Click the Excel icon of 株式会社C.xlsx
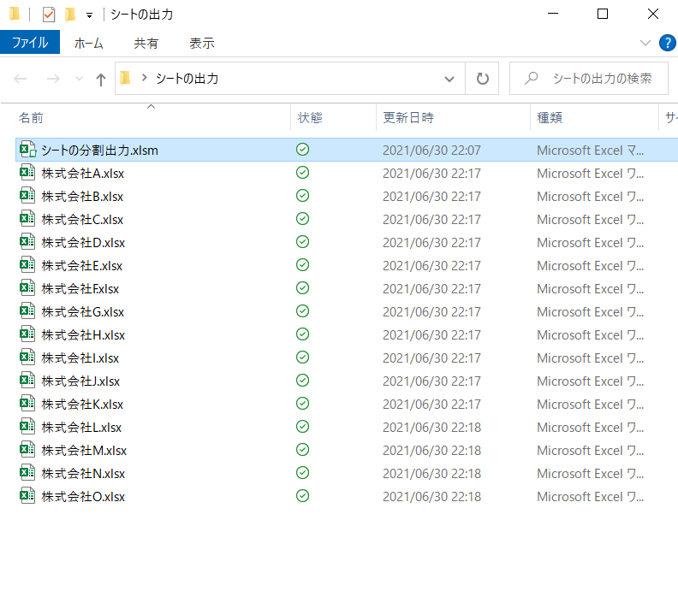The width and height of the screenshot is (678, 591). (27, 219)
